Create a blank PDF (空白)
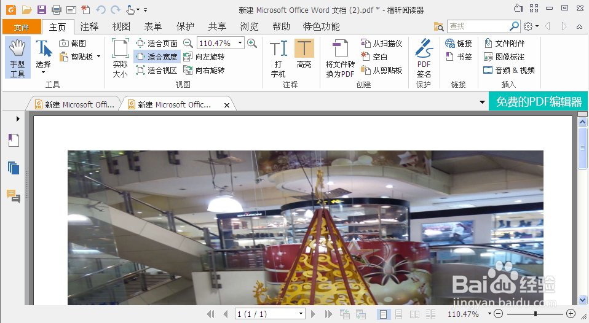This screenshot has height=323, width=589. point(374,56)
